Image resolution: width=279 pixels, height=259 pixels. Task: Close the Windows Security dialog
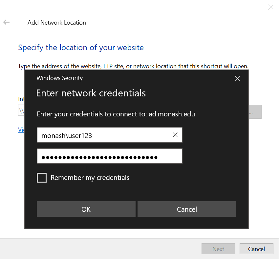point(237,78)
